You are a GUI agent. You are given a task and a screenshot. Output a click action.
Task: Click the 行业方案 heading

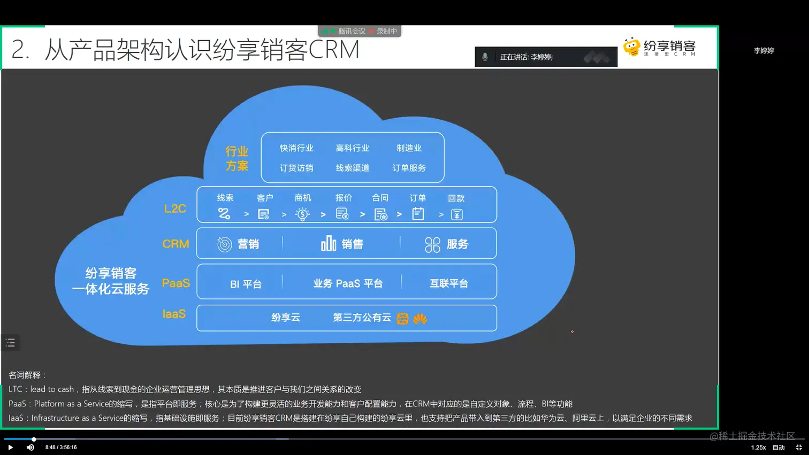(236, 159)
